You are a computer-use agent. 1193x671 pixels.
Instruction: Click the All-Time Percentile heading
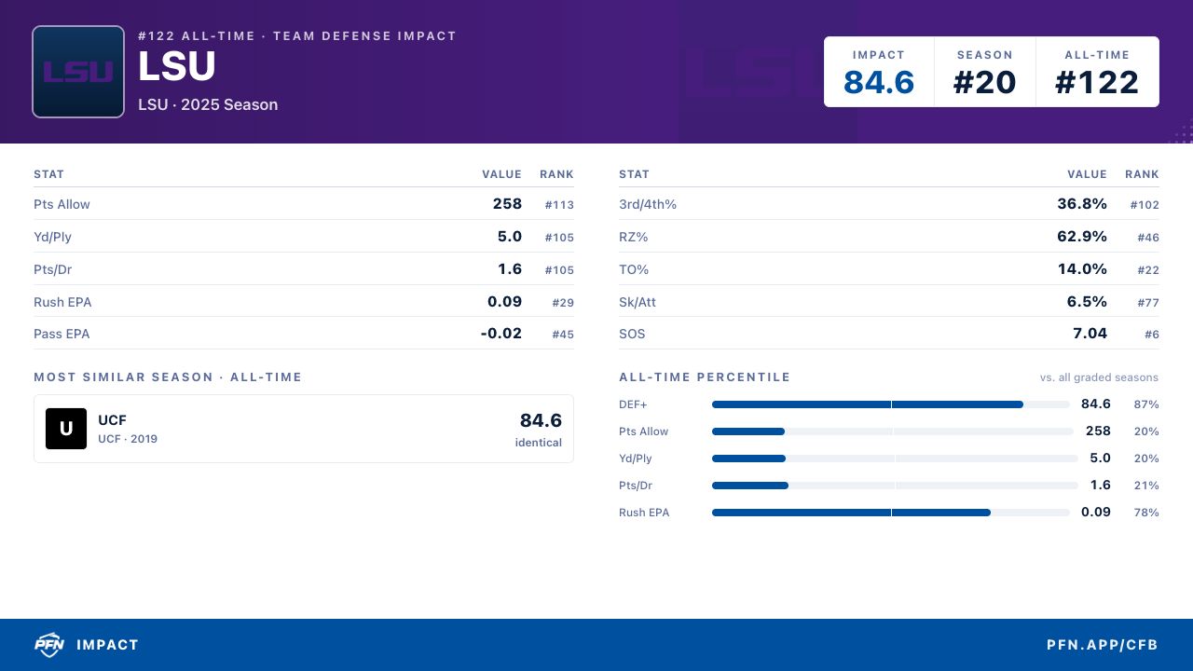[x=705, y=377]
